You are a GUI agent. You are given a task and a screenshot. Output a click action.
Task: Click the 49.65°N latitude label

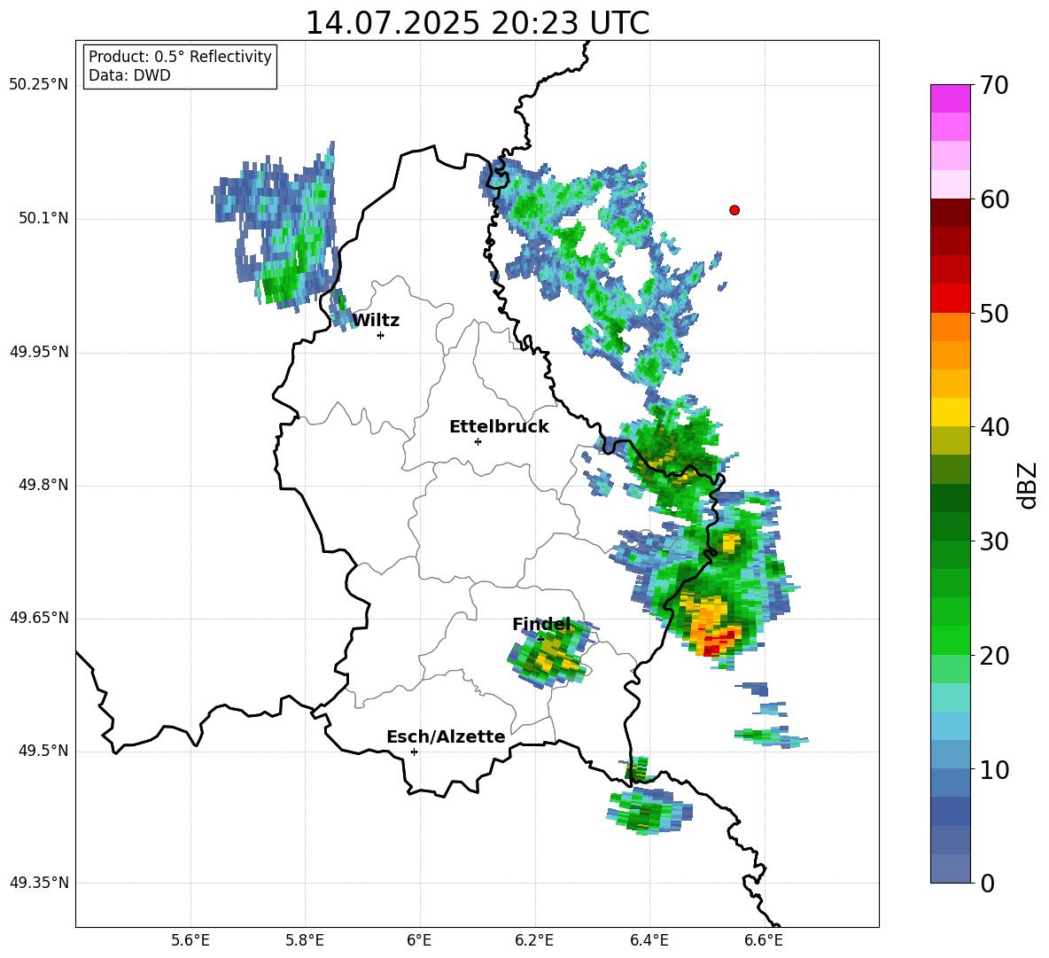39,618
